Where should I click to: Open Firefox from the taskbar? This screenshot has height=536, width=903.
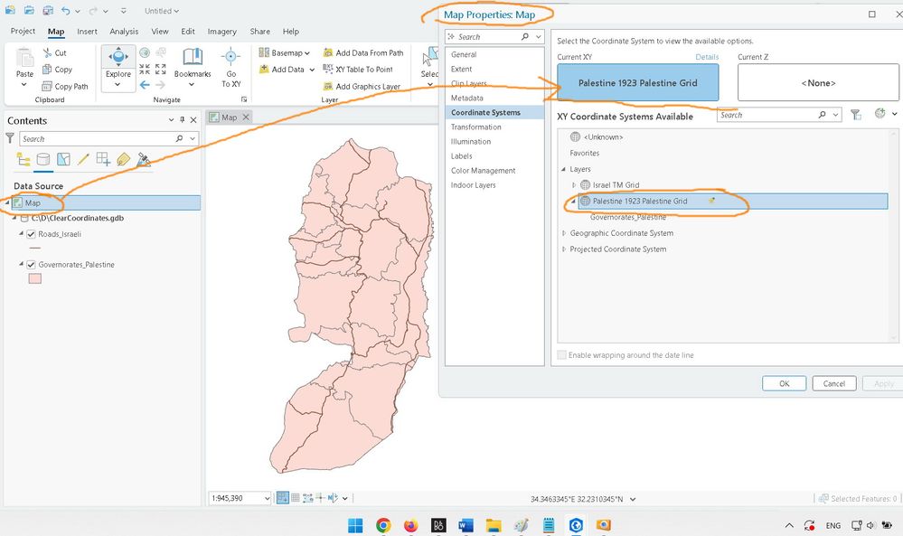tap(410, 525)
